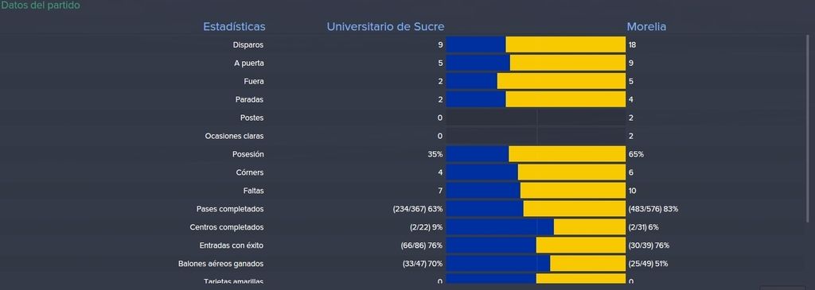Click the blue Disparos bar segment
The image size is (815, 290).
click(x=476, y=44)
